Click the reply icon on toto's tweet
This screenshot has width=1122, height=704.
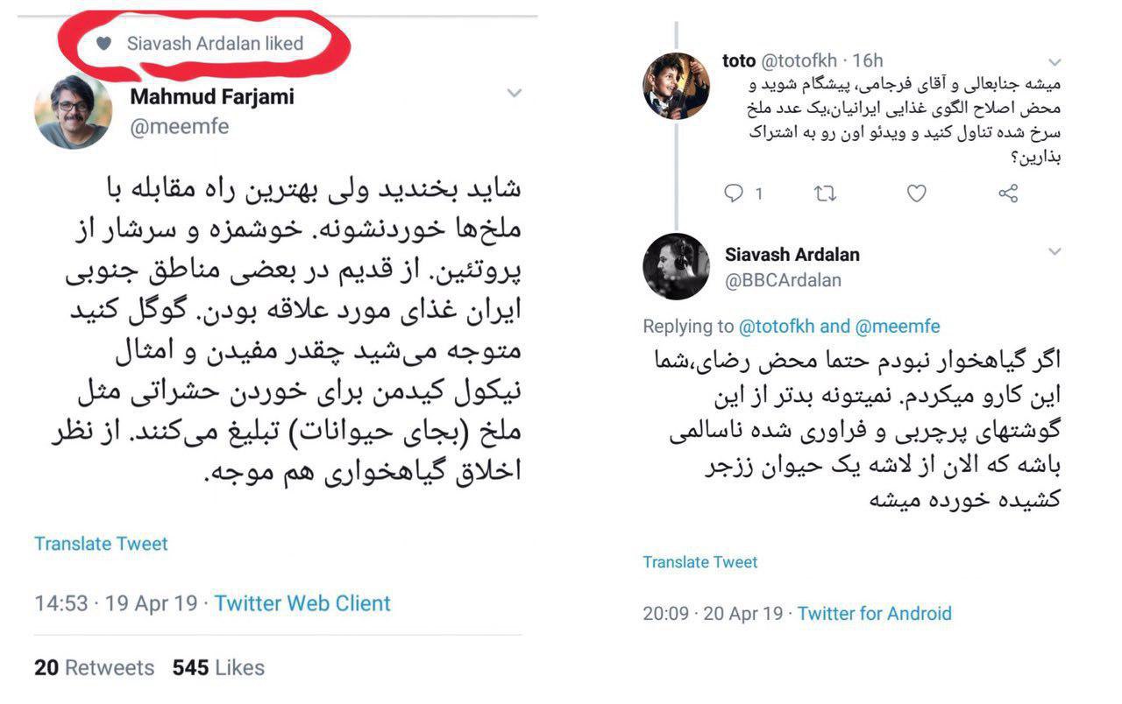coord(735,194)
